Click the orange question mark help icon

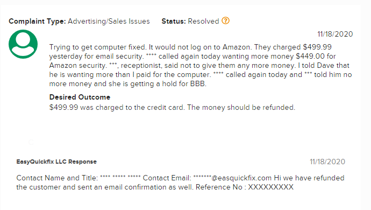point(225,20)
